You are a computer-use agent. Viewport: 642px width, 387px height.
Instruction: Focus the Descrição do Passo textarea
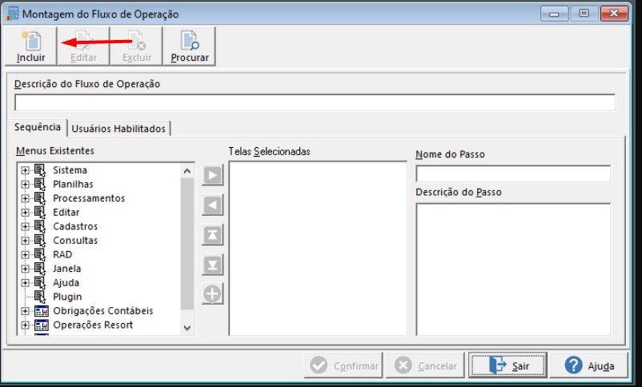(513, 269)
